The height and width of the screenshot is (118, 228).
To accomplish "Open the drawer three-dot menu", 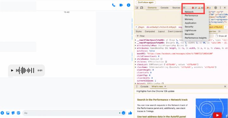I will pos(137,87).
